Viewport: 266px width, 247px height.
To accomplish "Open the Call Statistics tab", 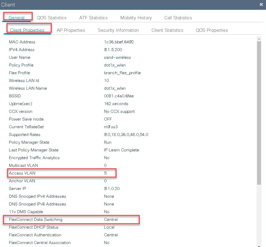I will click(x=178, y=18).
